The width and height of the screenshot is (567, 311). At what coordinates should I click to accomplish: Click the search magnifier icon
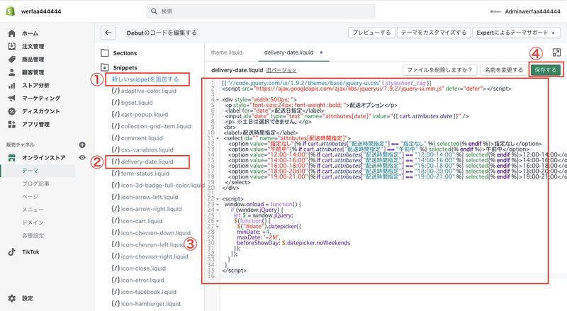pyautogui.click(x=154, y=11)
